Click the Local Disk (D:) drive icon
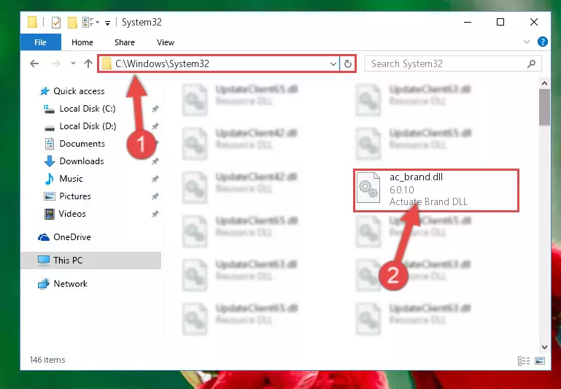 click(49, 127)
